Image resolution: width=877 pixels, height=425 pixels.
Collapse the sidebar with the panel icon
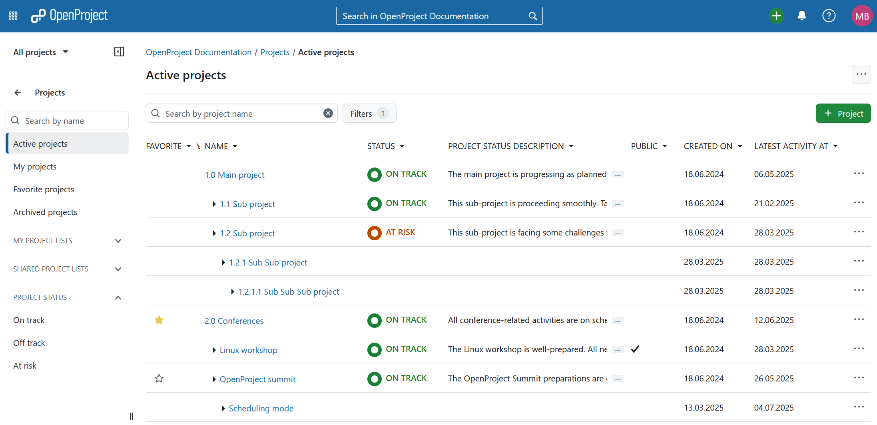click(119, 52)
